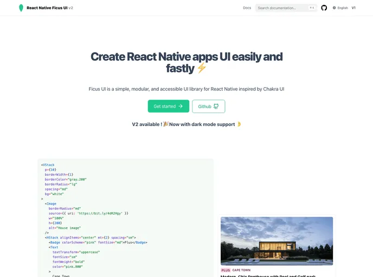Screen dimensions: 373x277
Task: Click the arrow icon in Get started
Action: (181, 106)
